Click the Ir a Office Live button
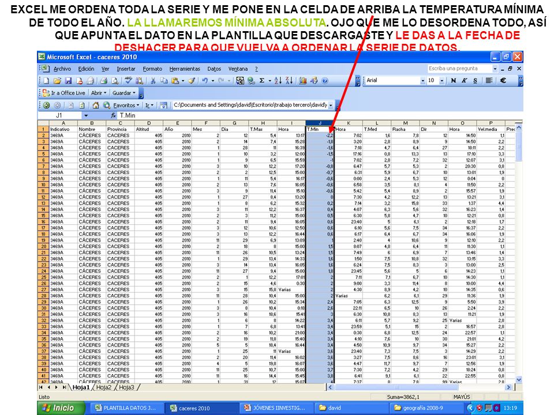This screenshot has width=554, height=415. pyautogui.click(x=64, y=93)
